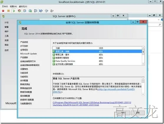Click 成功 status in Data Quality Services row
The image size is (164, 124).
tap(101, 61)
